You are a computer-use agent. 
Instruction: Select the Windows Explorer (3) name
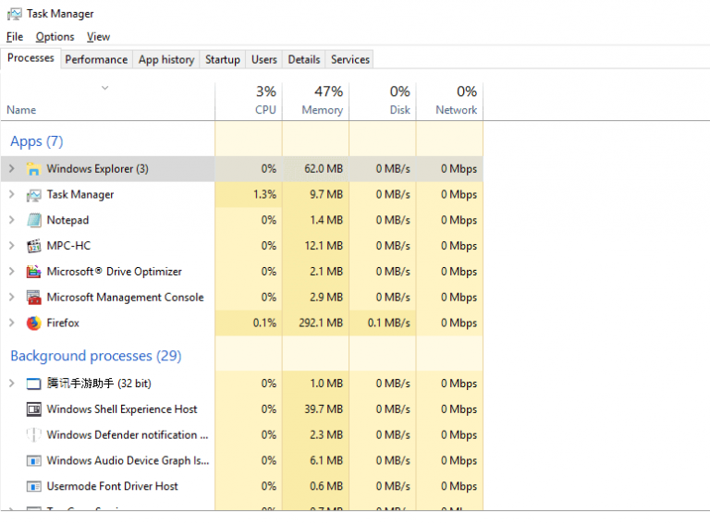pyautogui.click(x=97, y=169)
